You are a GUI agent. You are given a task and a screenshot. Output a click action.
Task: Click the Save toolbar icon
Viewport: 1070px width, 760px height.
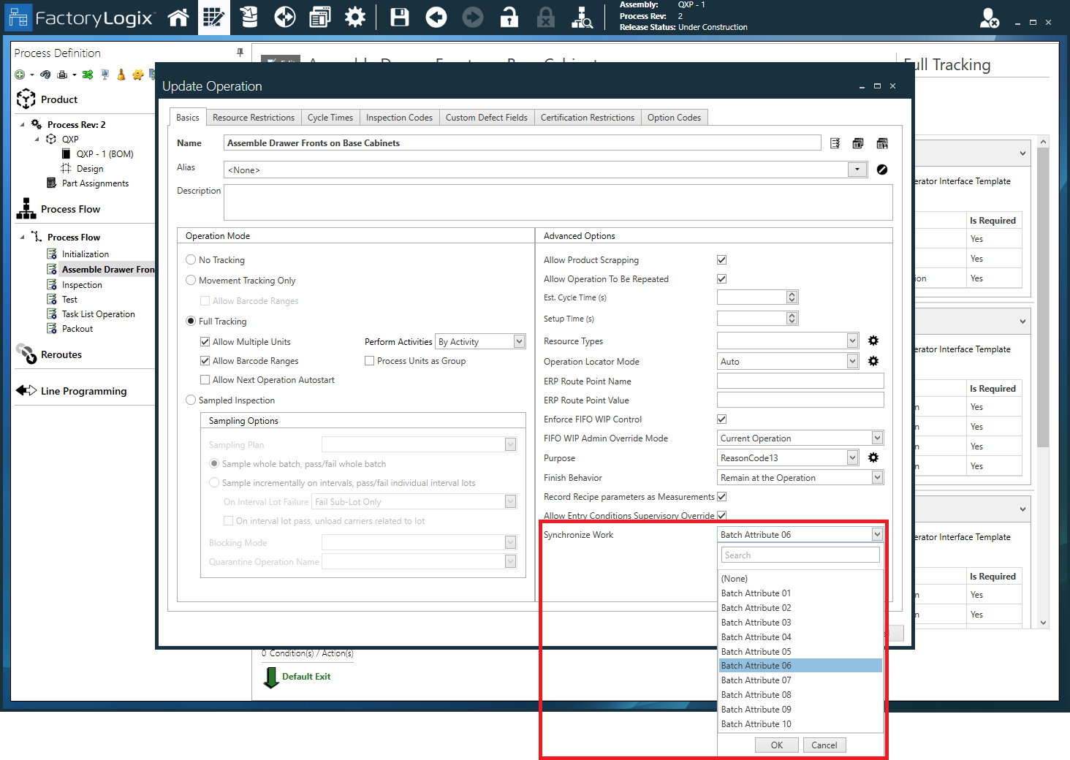[x=399, y=17]
